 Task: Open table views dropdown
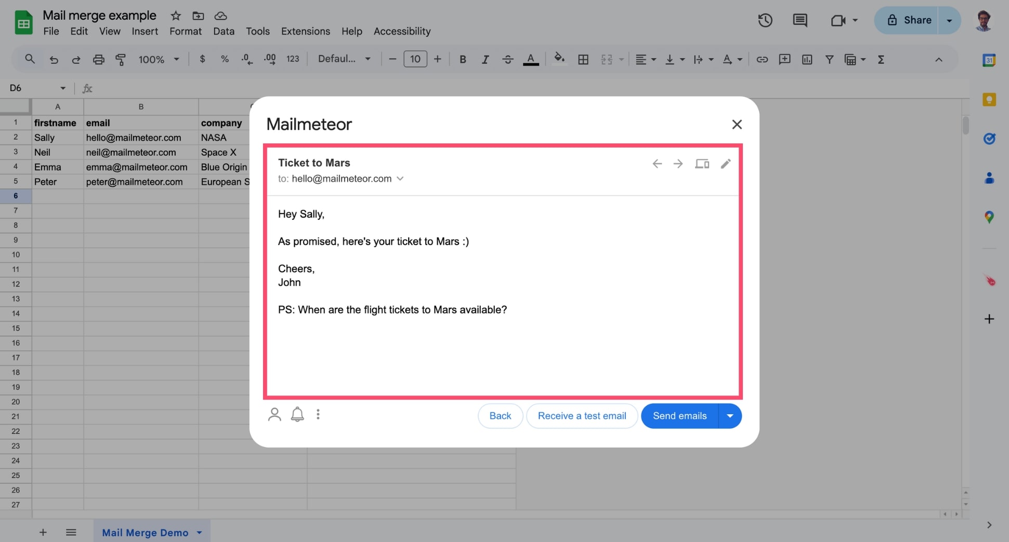[x=855, y=59]
